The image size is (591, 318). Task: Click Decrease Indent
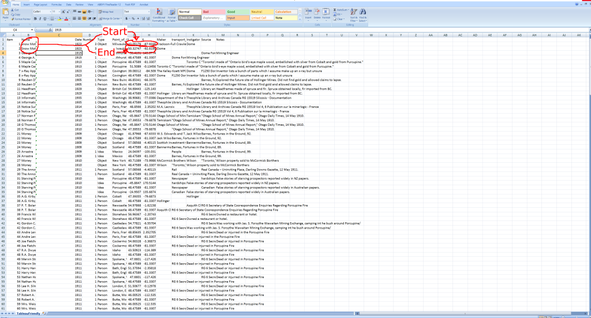pyautogui.click(x=89, y=18)
